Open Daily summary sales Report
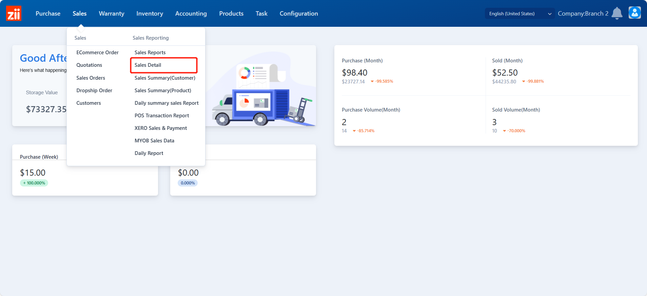The image size is (647, 296). click(166, 103)
